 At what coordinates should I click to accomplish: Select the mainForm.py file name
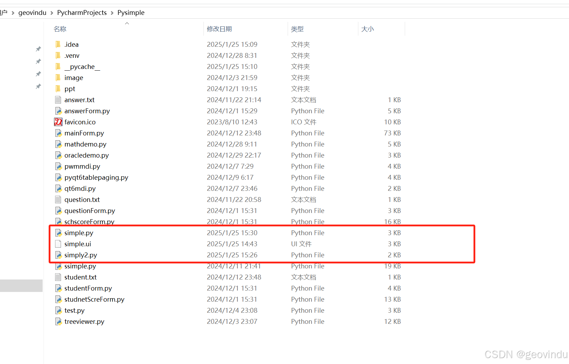[84, 133]
